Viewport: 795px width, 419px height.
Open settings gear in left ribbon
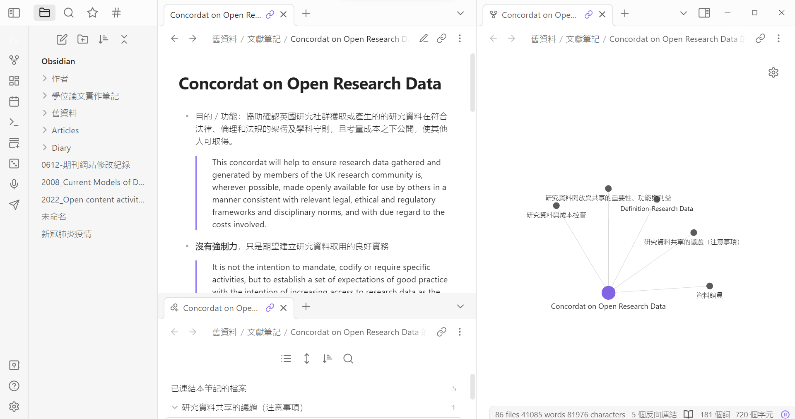point(14,407)
